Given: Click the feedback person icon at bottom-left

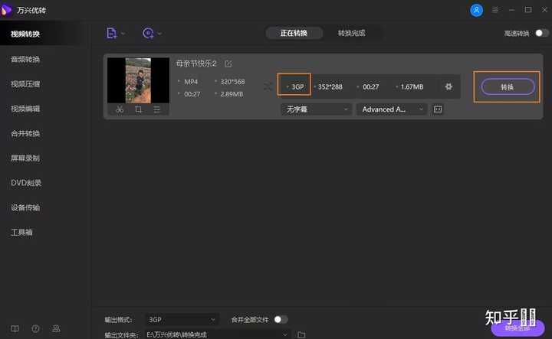Looking at the screenshot, I should click(x=56, y=329).
